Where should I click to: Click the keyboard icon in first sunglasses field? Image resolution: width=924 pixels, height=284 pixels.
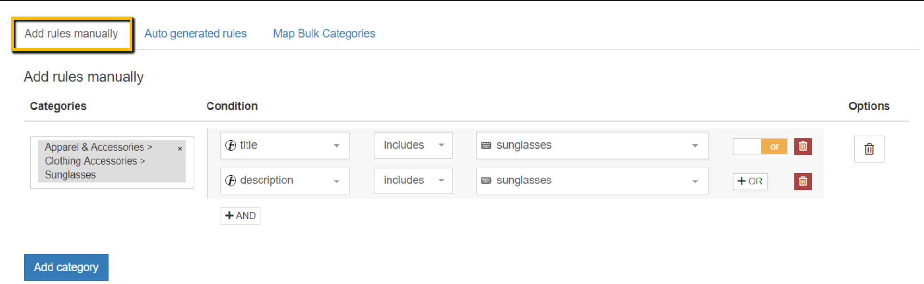click(487, 145)
